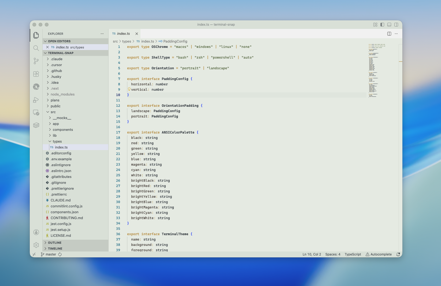Viewport: 441px width, 286px height.
Task: Close index.ts in Open Editors list
Action: (x=47, y=47)
